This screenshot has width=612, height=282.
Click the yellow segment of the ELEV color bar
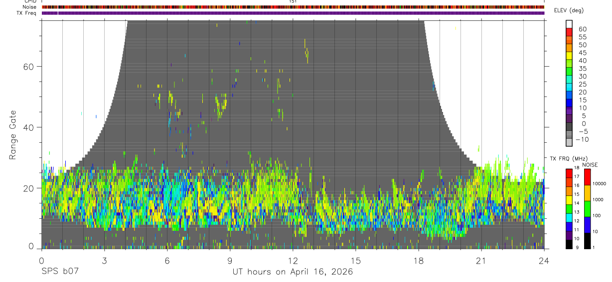[569, 55]
